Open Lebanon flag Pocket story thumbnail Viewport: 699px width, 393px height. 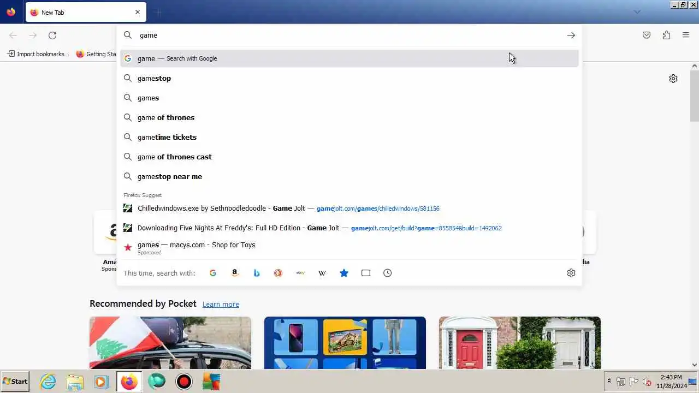click(x=170, y=343)
